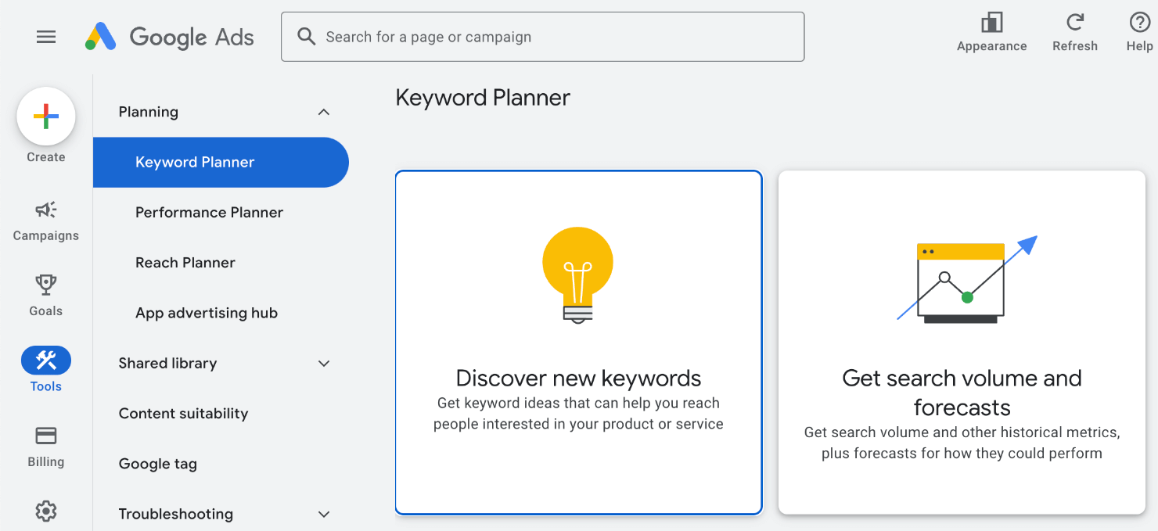Click the Google Ads logo
Screen dimensions: 1158x531
(169, 36)
